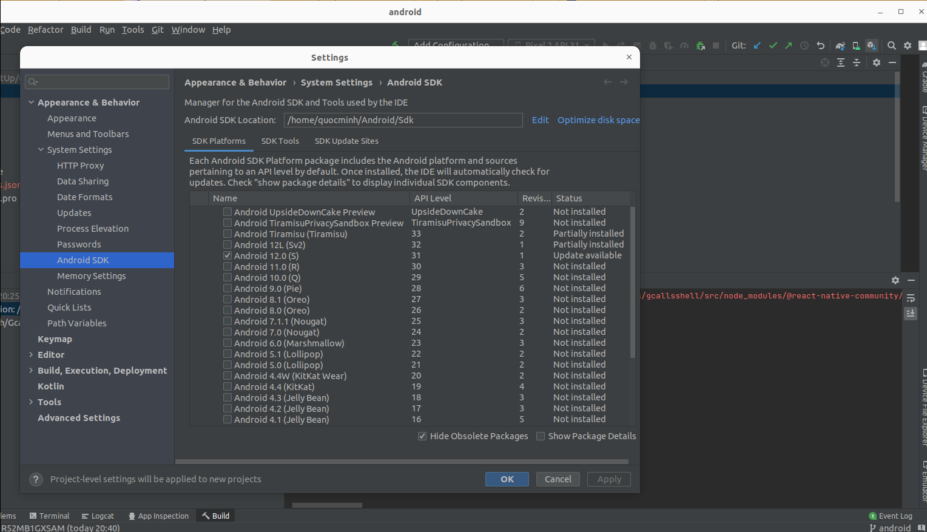Click the Git update project arrow icon
The image size is (927, 532).
point(757,45)
